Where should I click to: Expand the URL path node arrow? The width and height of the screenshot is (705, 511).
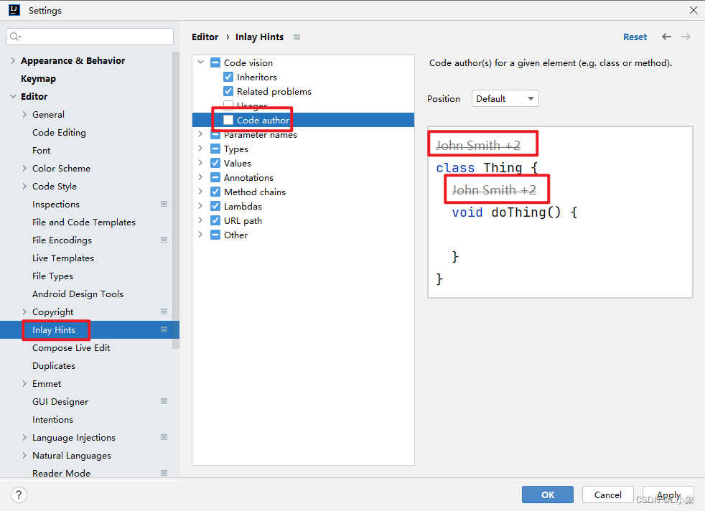click(x=200, y=220)
